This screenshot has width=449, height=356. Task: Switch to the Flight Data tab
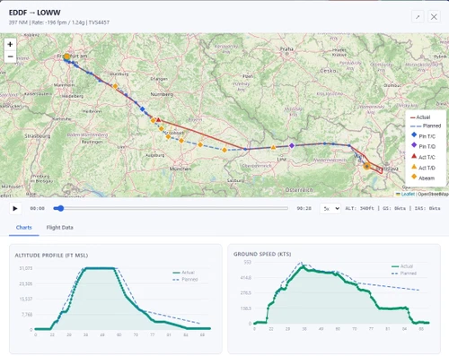pos(59,228)
